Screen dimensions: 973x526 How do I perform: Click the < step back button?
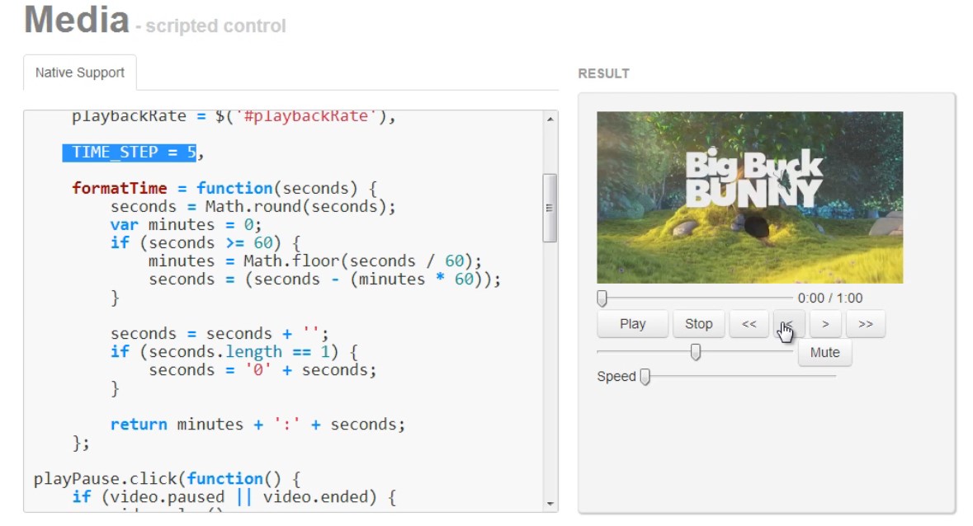789,324
